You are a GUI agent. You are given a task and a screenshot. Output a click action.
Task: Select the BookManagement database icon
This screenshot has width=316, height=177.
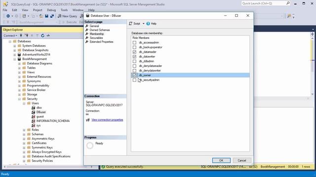[x=19, y=59]
